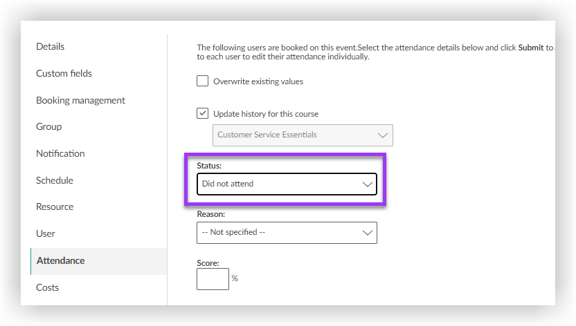Uncheck Update history for this course
Screen dimensions: 576x326
point(203,114)
